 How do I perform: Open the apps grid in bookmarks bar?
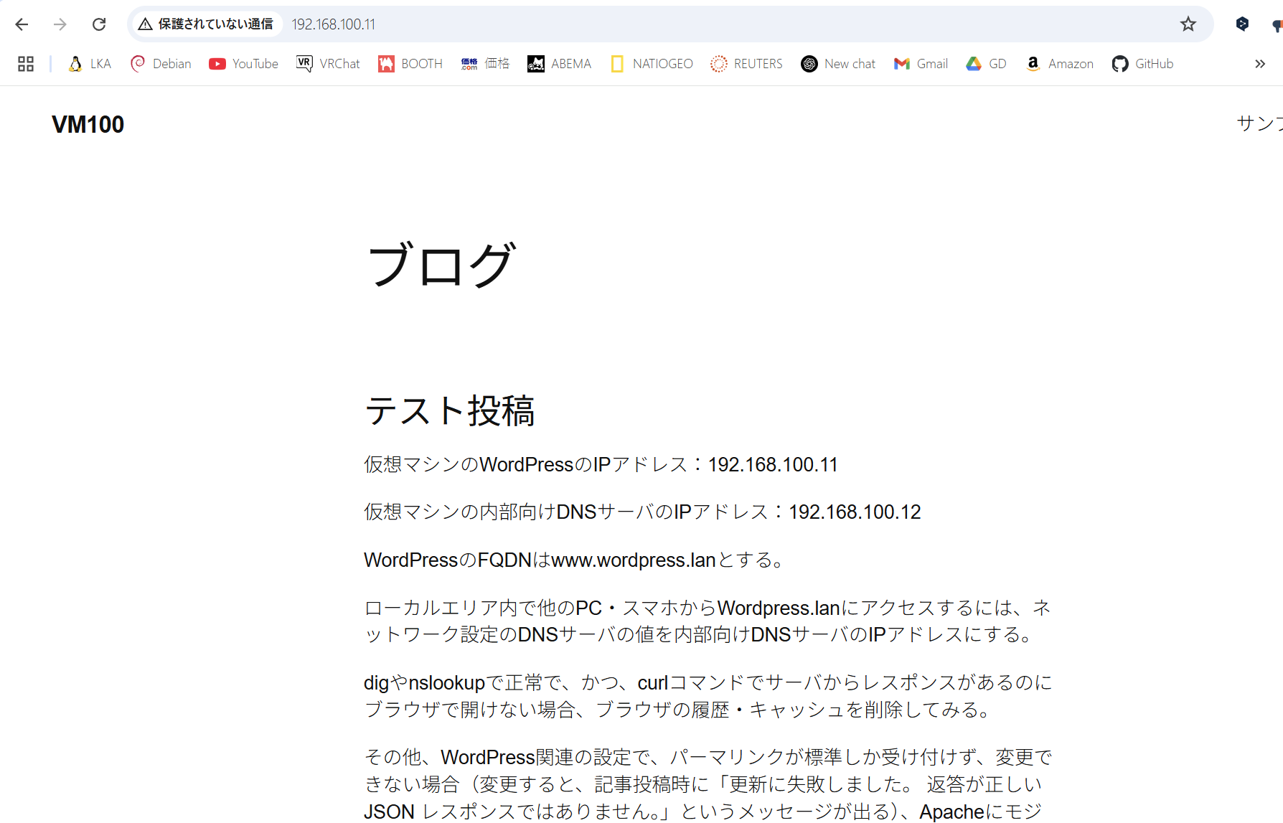[x=26, y=64]
